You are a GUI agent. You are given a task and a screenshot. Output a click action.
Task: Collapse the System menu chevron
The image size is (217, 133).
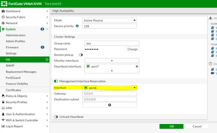coord(47,29)
